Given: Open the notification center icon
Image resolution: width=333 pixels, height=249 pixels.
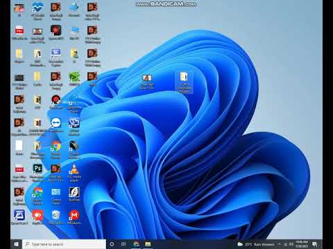Looking at the screenshot, I should click(315, 244).
